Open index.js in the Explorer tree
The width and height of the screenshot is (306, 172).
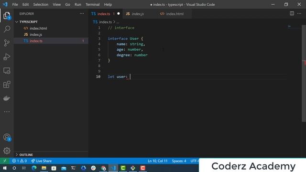[51, 34]
